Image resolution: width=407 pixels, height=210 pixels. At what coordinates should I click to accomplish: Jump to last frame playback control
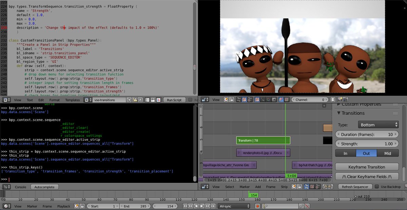click(213, 206)
